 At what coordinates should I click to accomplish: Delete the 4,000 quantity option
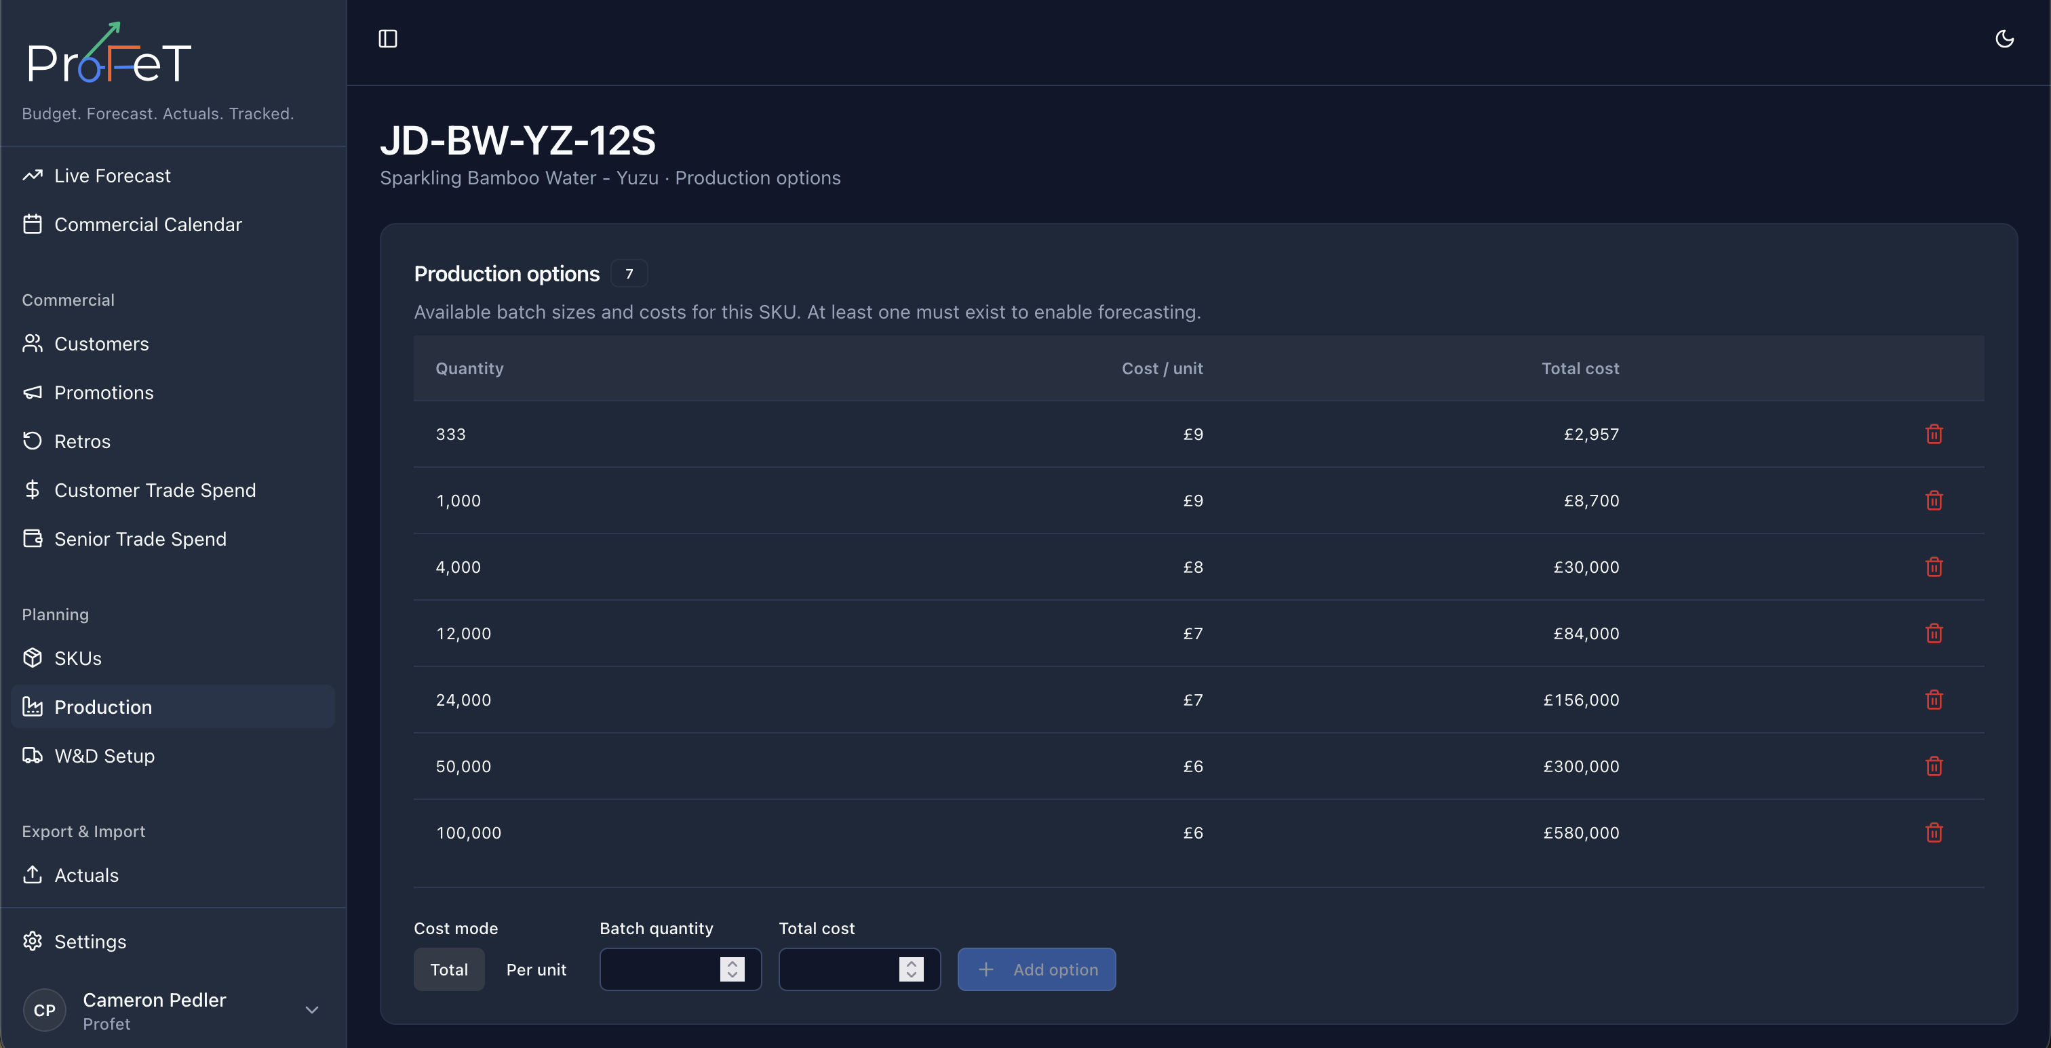pos(1934,567)
